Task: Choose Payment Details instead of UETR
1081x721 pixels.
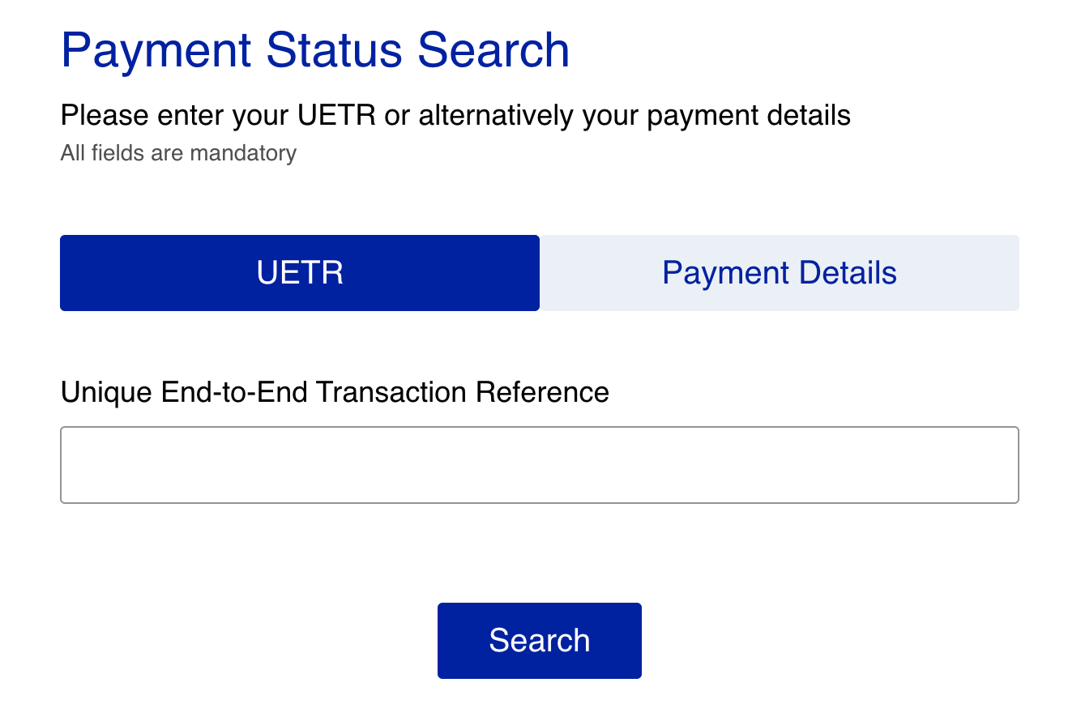Action: (x=779, y=273)
